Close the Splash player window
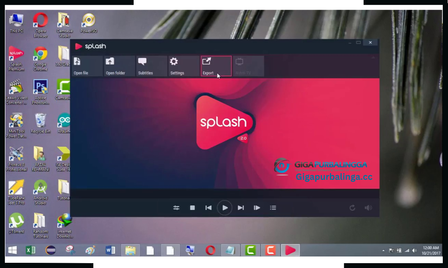This screenshot has height=268, width=448. coord(370,42)
